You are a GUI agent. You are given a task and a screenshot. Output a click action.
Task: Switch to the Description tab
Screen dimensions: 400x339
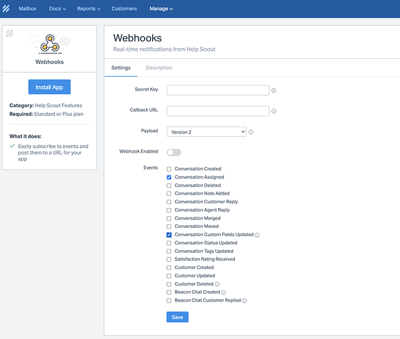coord(159,68)
